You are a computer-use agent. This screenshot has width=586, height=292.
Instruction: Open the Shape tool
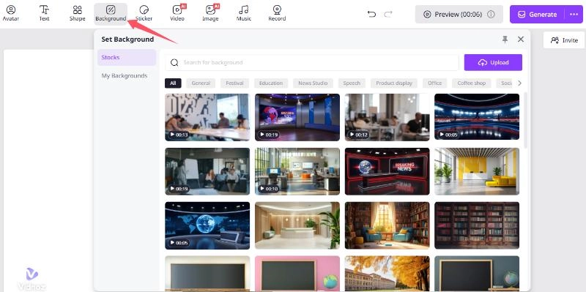pos(77,13)
